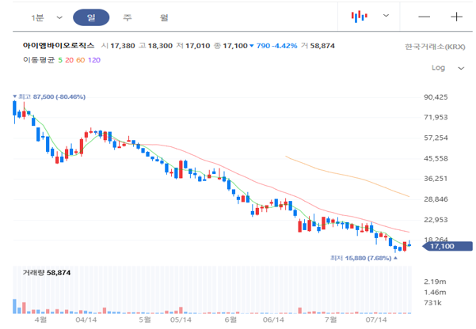Click the 28,846 price axis label

click(436, 199)
